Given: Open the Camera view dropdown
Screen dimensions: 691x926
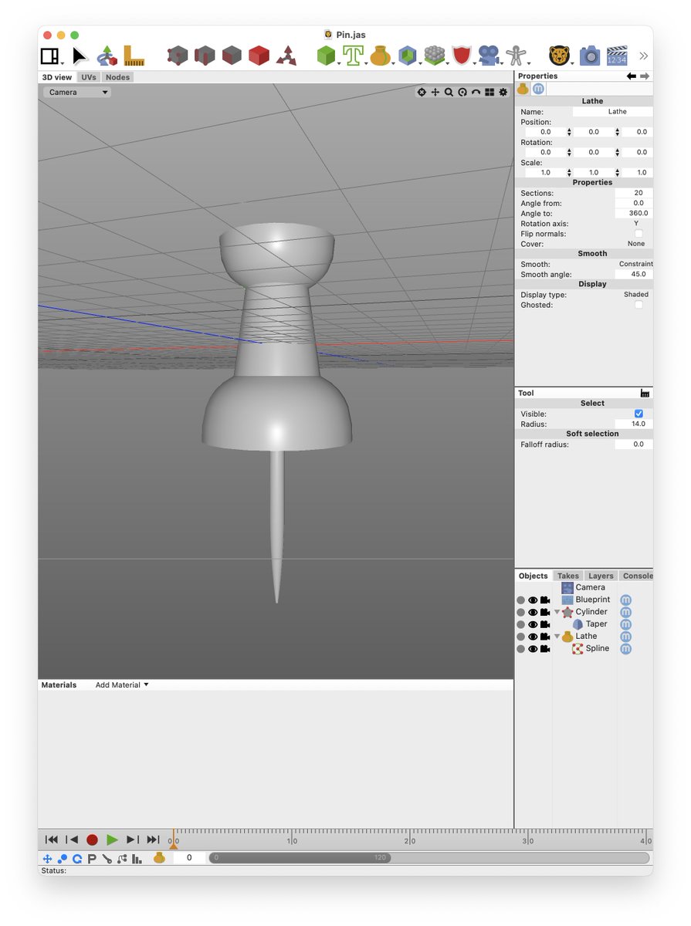Looking at the screenshot, I should 77,92.
